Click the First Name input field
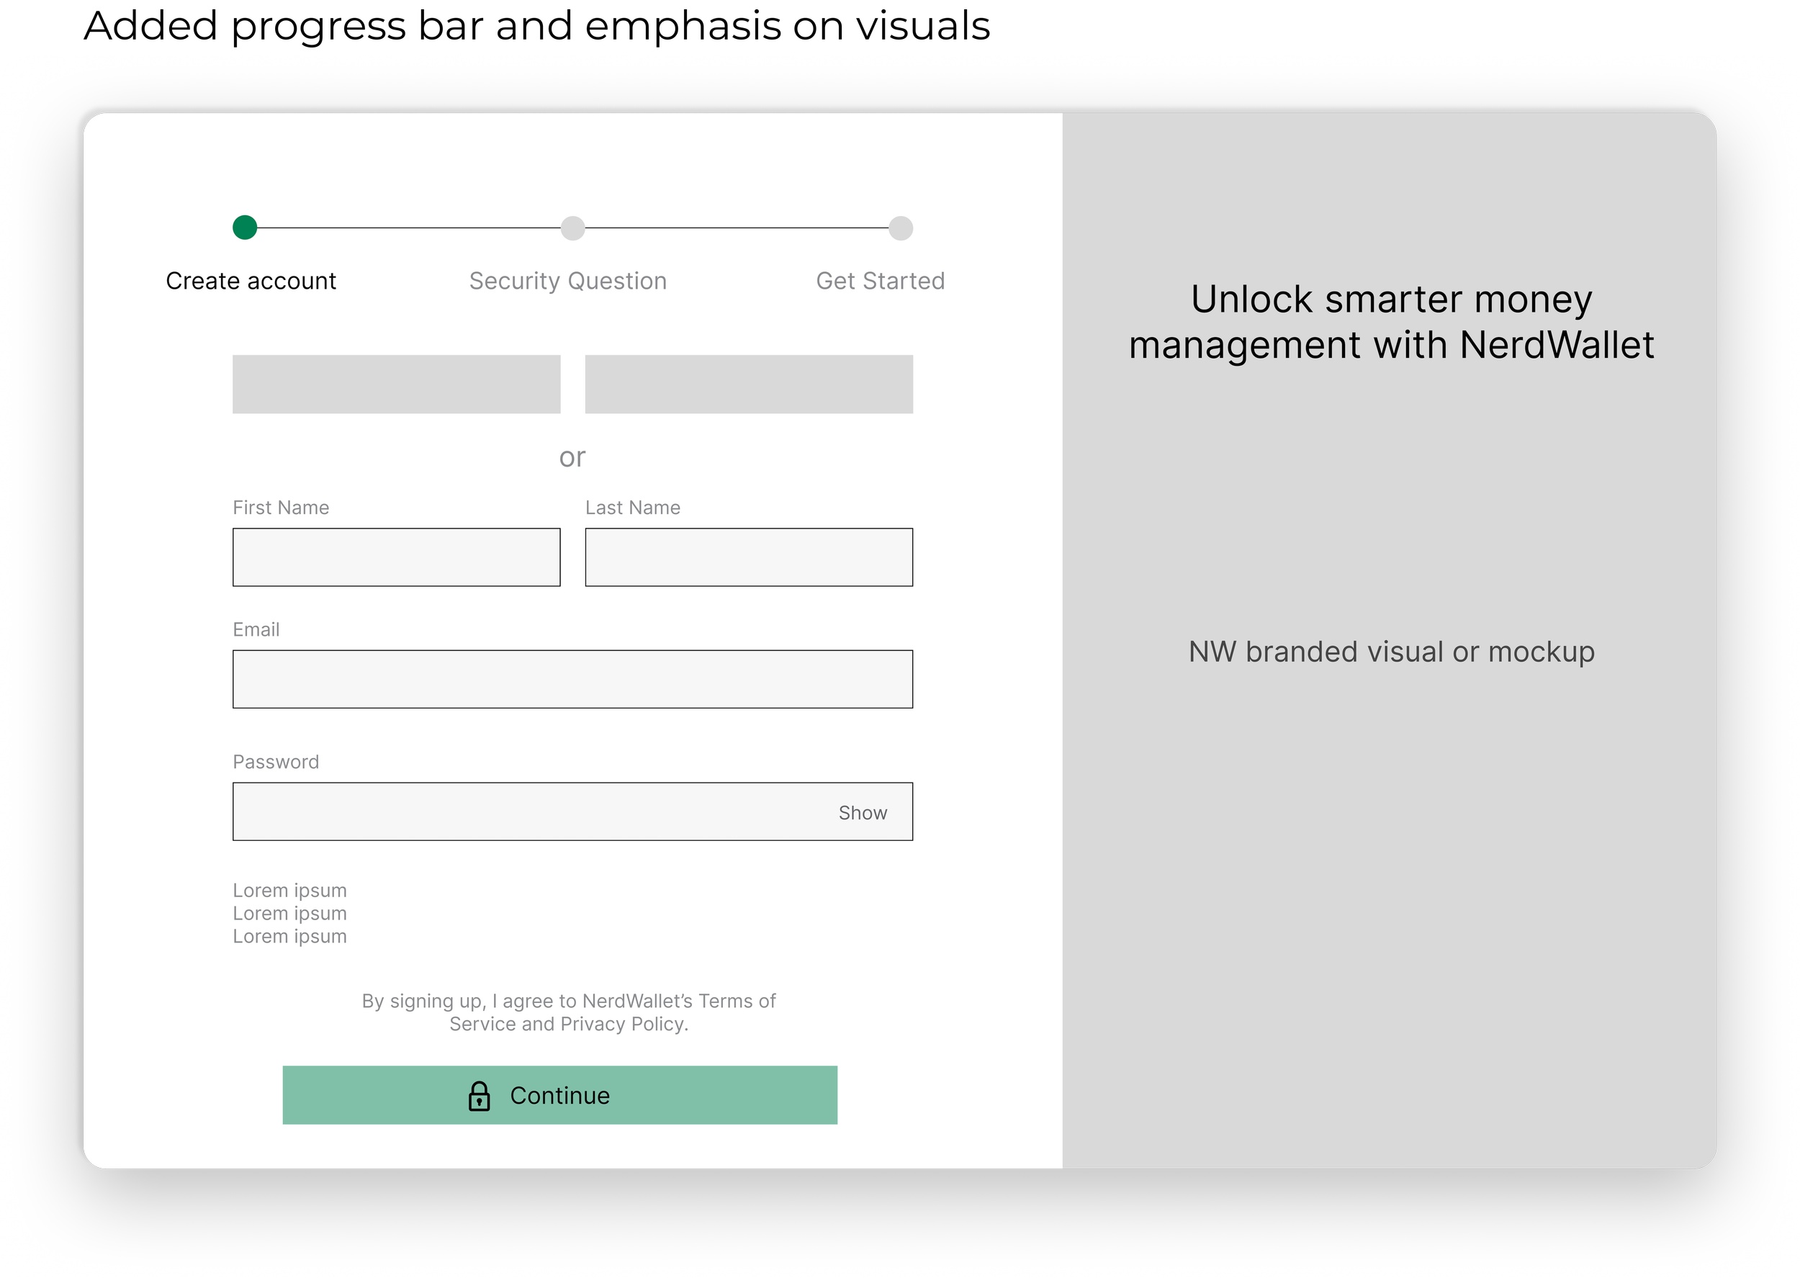1800x1278 pixels. 397,557
